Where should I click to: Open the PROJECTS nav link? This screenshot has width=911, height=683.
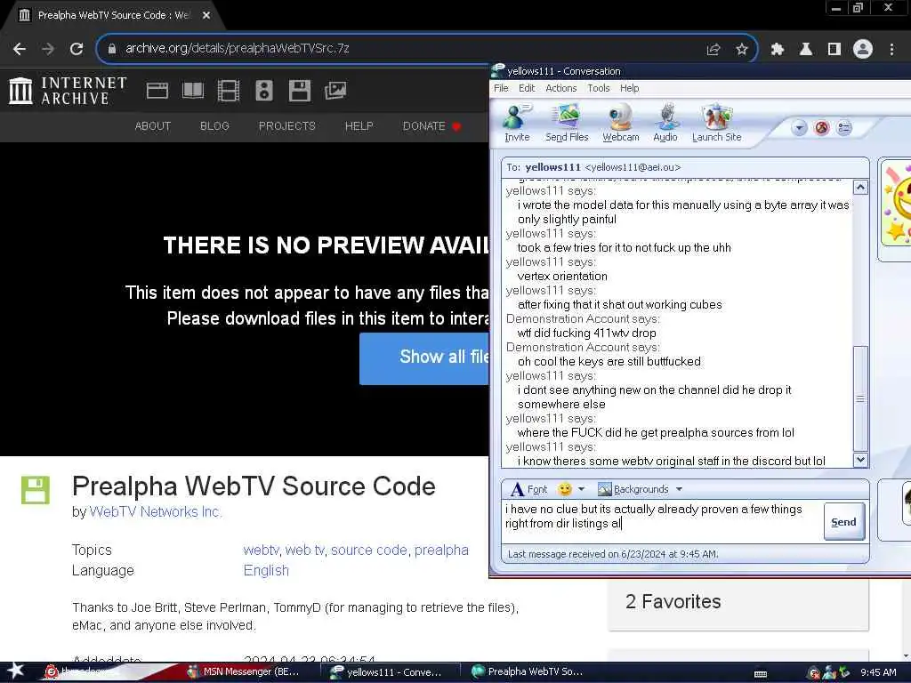[x=287, y=126]
